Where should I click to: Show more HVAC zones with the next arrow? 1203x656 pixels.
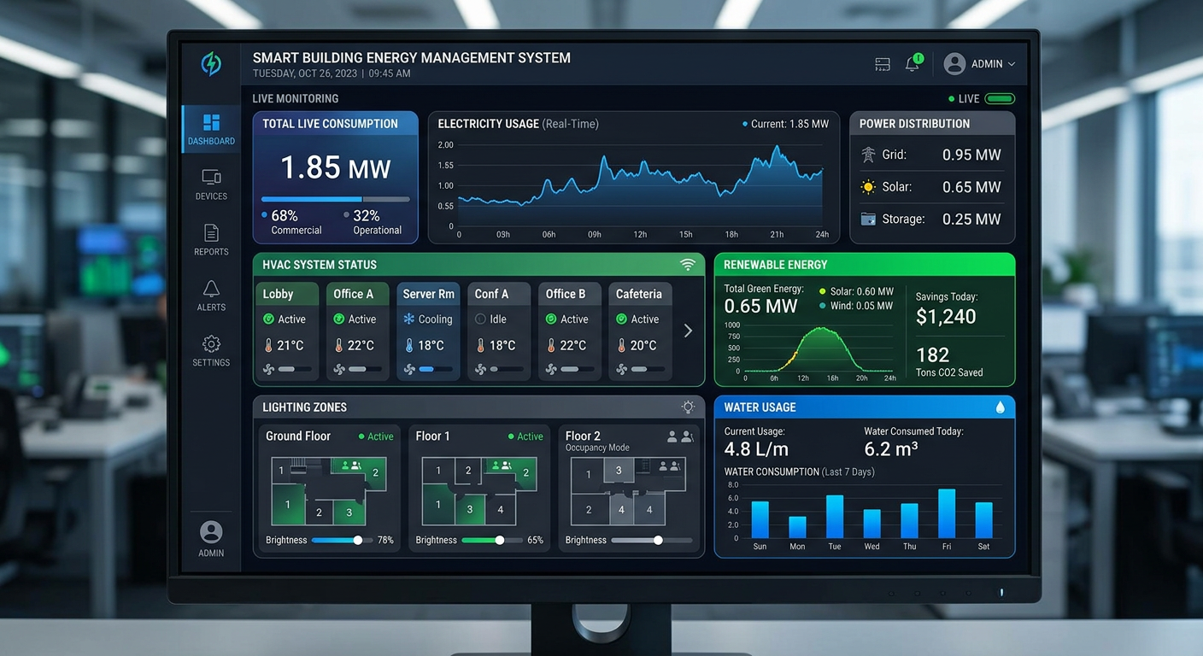click(688, 331)
